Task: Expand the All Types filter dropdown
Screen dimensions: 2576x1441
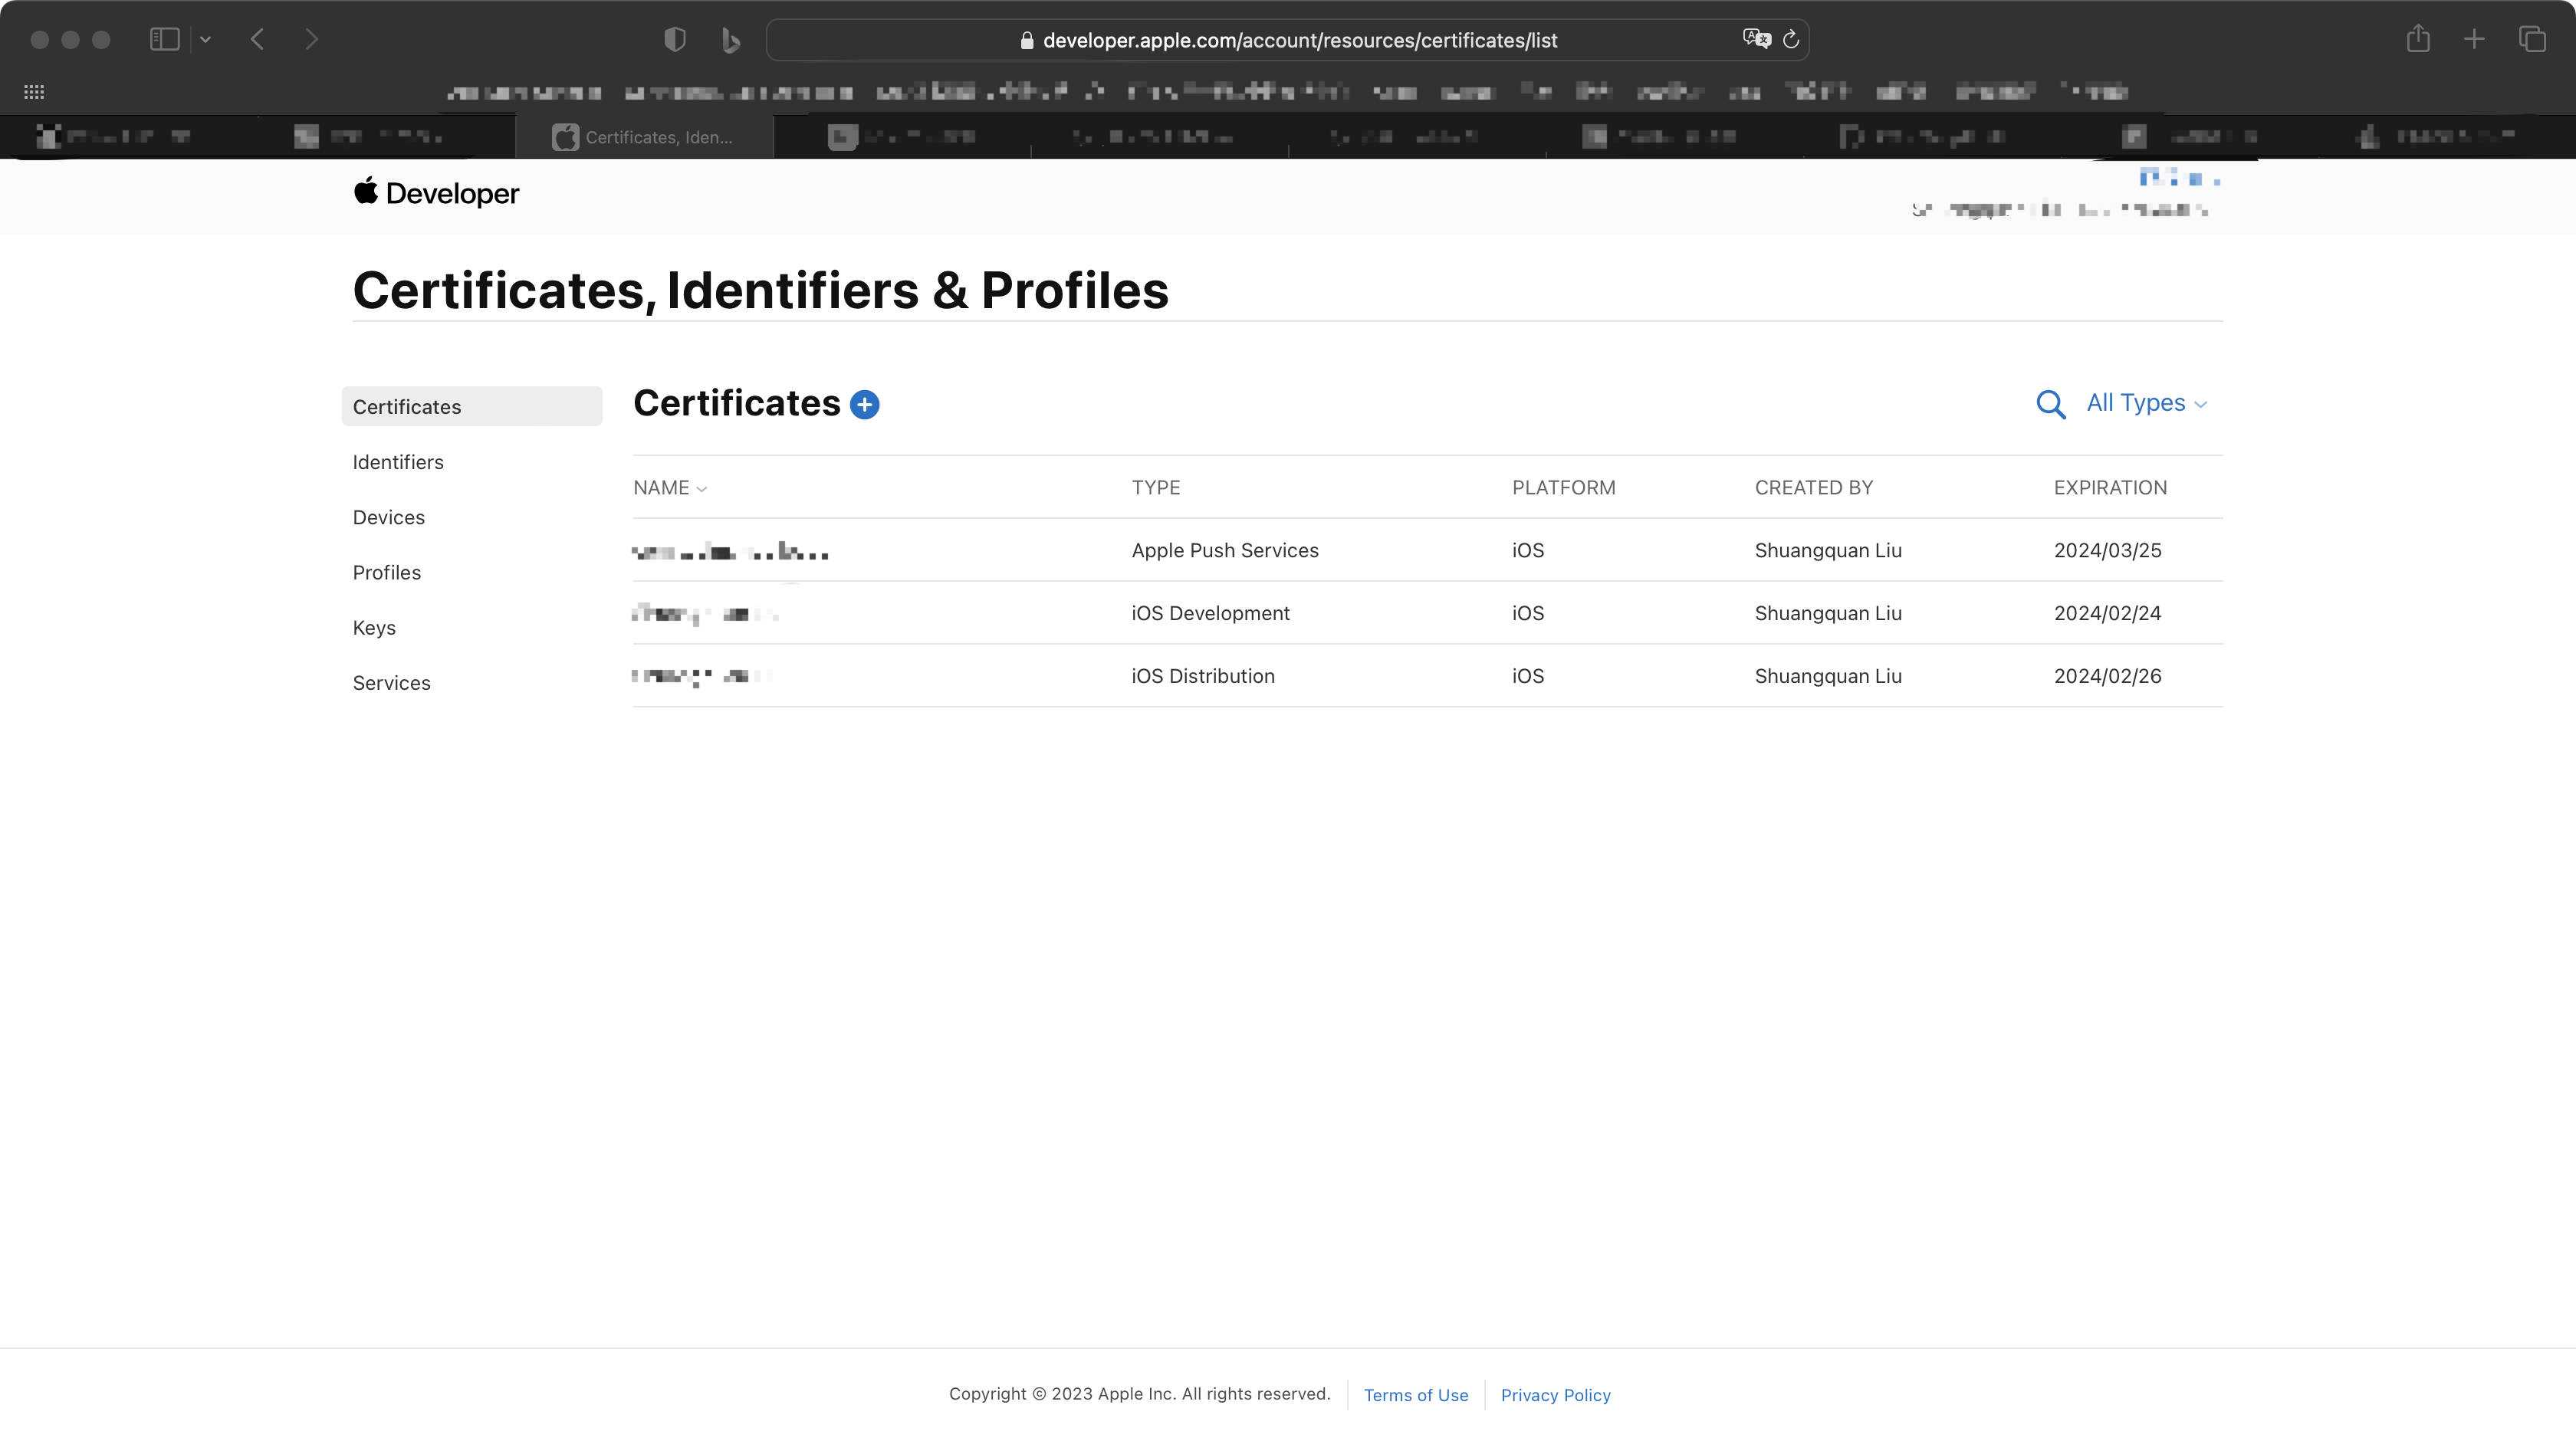Action: (2146, 403)
